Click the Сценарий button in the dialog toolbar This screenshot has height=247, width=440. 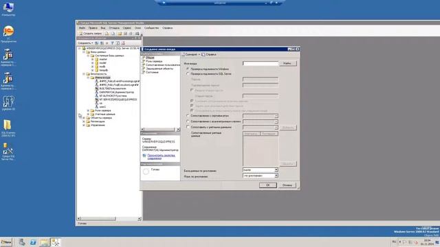pos(191,55)
